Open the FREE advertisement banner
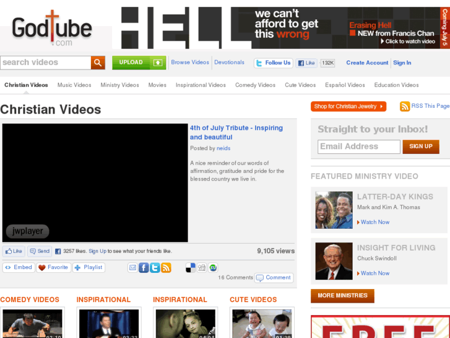The width and height of the screenshot is (450, 338). [x=380, y=327]
